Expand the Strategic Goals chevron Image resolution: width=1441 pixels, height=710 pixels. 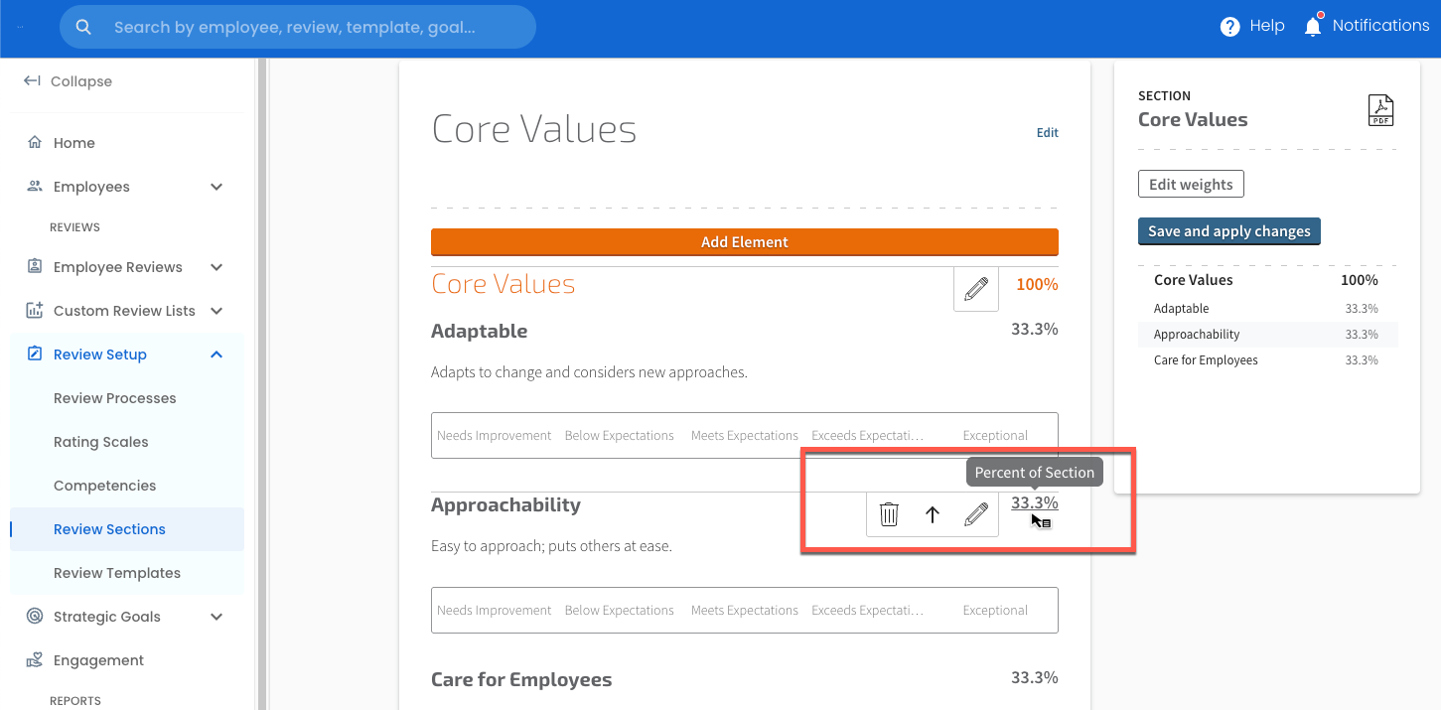216,617
